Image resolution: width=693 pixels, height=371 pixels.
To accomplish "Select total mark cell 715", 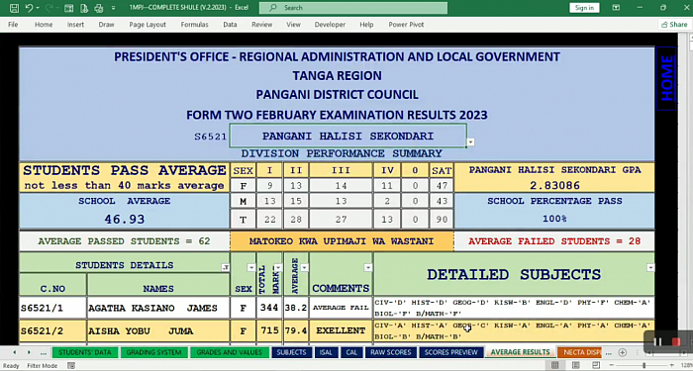I will (269, 330).
